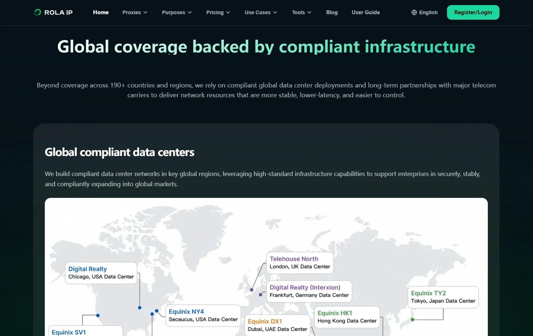Click the globe language icon
Screen dimensions: 533x336
[414, 12]
